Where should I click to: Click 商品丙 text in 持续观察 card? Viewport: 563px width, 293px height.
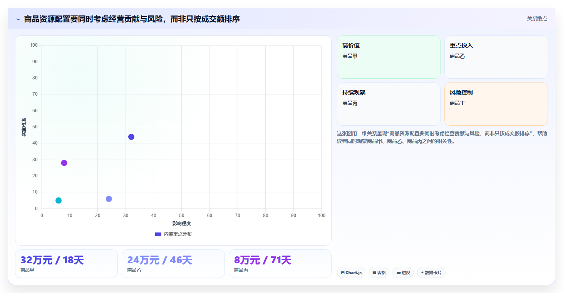pyautogui.click(x=350, y=103)
